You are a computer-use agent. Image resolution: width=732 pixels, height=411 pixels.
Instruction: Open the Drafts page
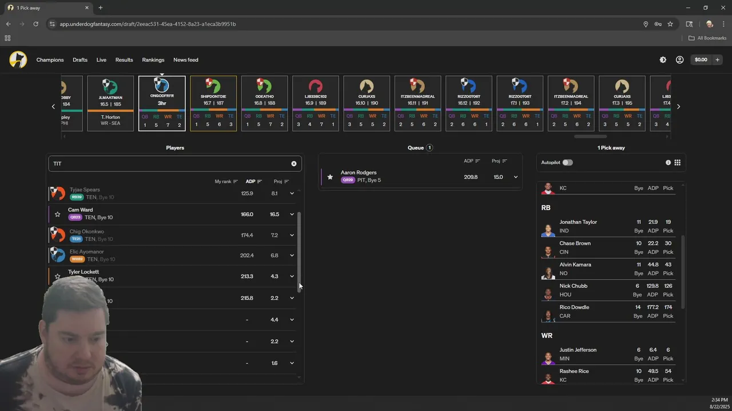point(80,60)
